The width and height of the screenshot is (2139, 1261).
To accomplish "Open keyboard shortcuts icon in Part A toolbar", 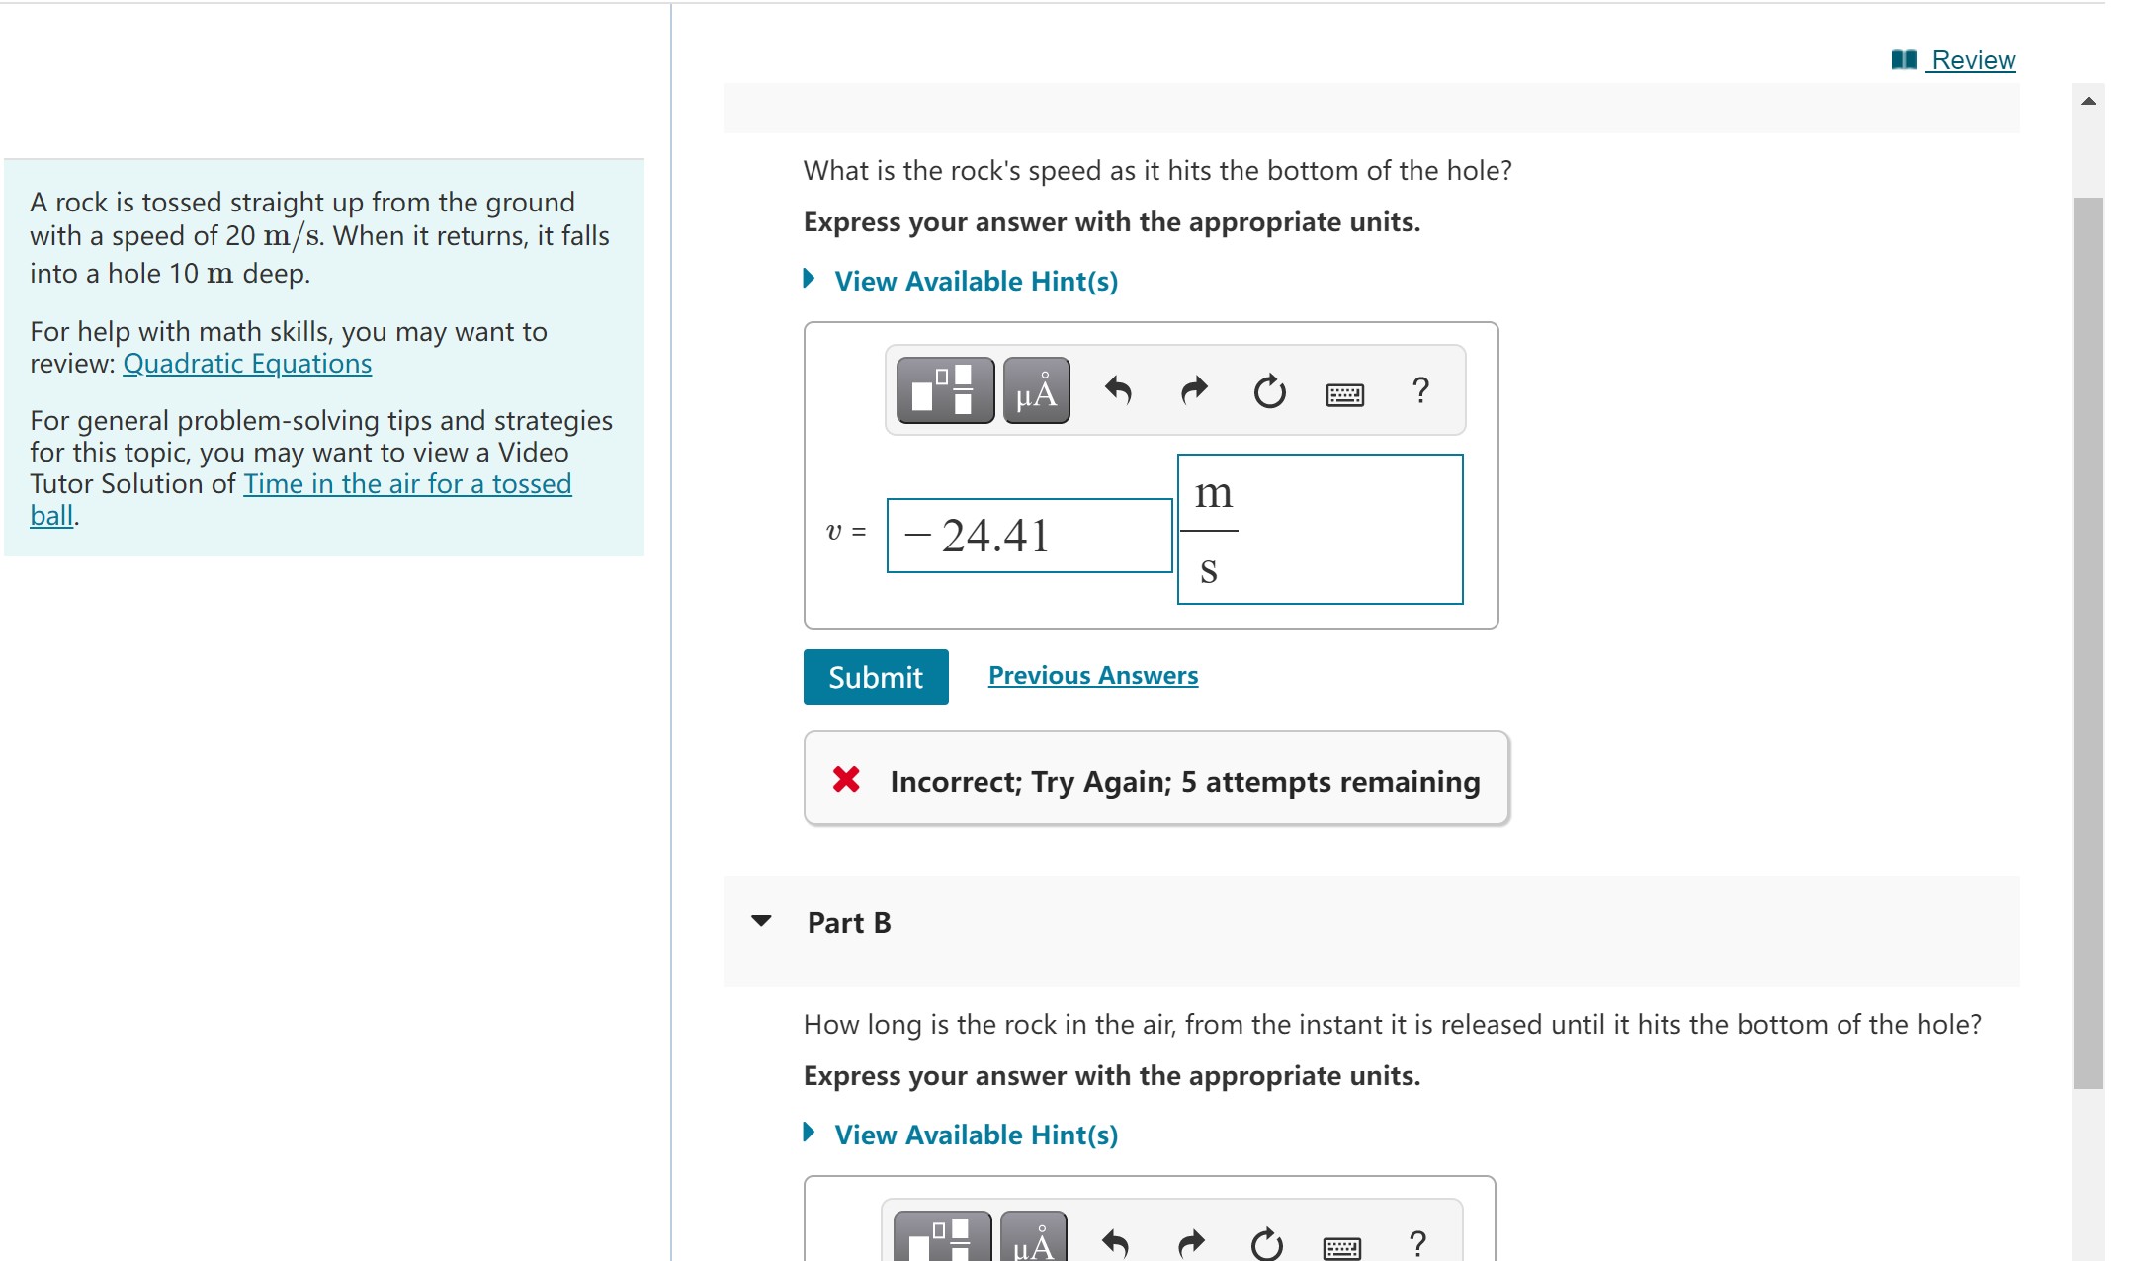I will [1344, 395].
